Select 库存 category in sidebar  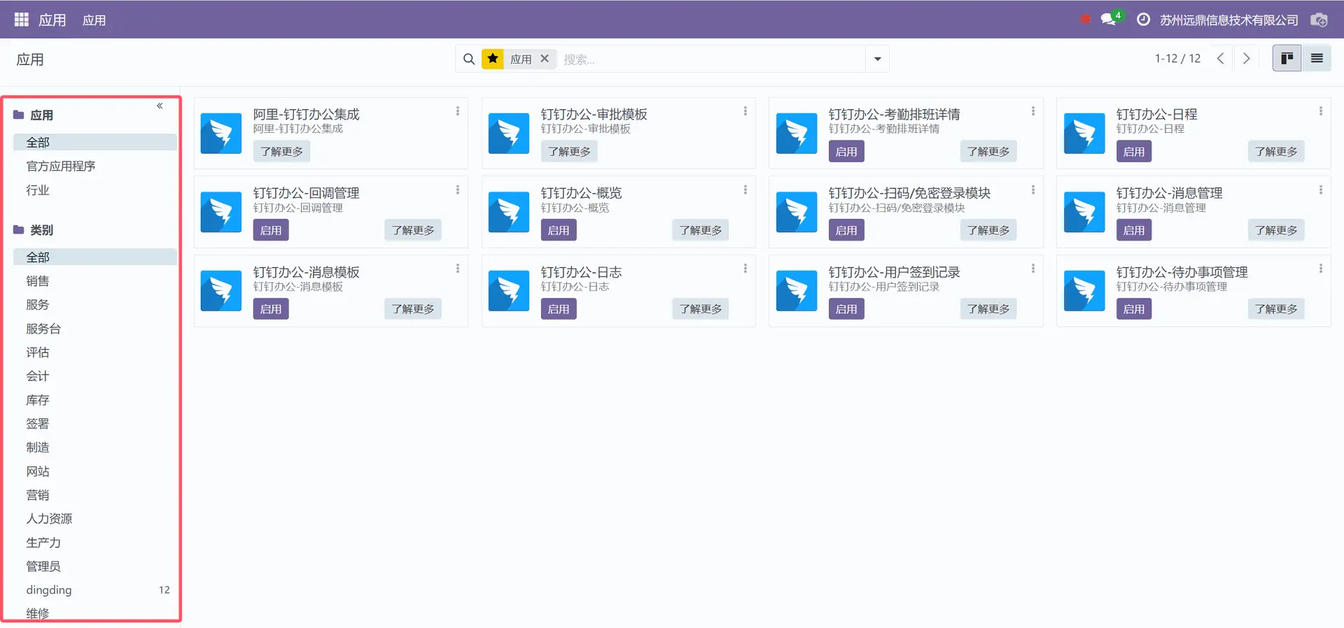(x=38, y=400)
